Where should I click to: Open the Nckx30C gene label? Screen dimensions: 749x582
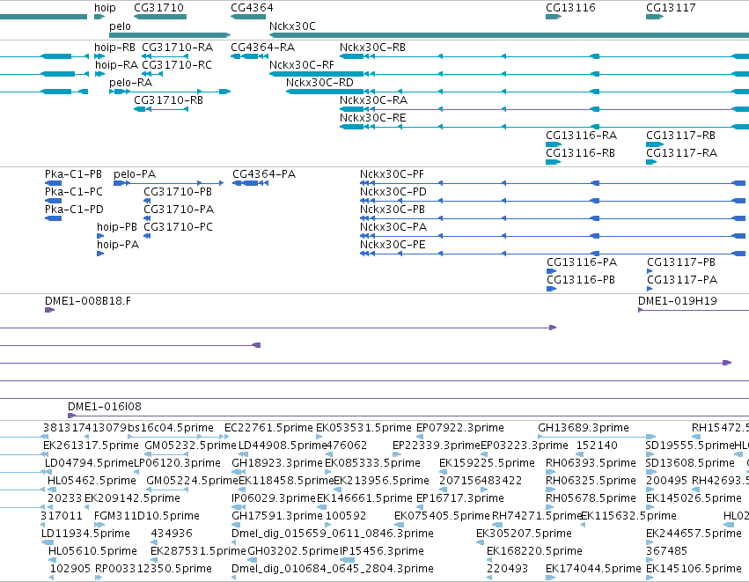292,26
